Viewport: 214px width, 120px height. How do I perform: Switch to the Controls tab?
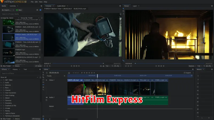[x=13, y=6]
